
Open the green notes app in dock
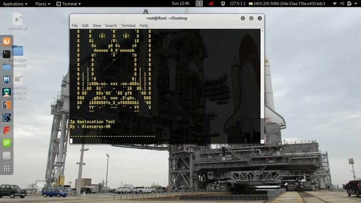[x=6, y=143]
